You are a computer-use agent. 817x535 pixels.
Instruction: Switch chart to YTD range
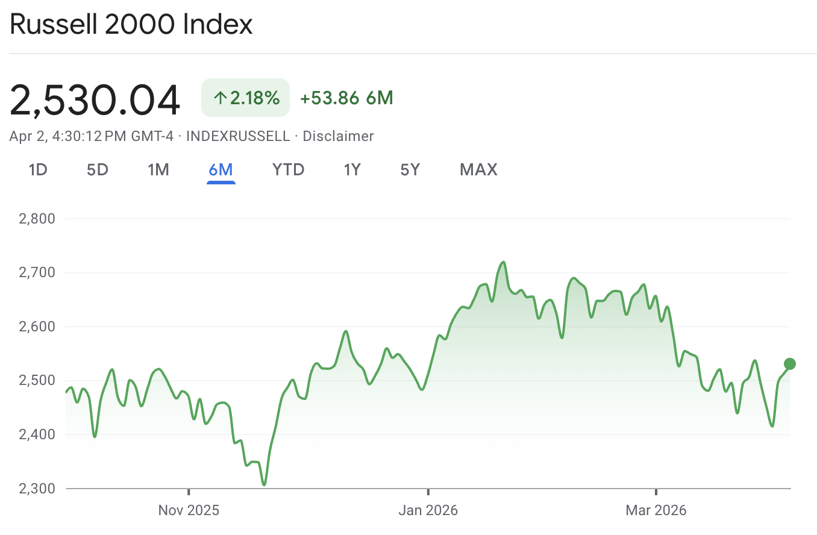(x=288, y=170)
